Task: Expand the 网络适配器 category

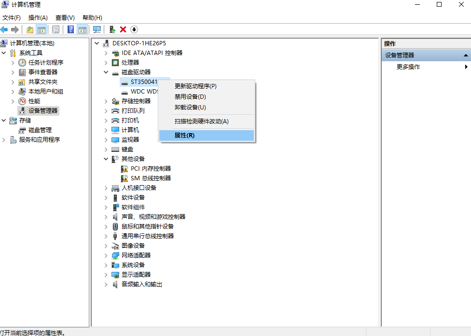Action: [106, 255]
